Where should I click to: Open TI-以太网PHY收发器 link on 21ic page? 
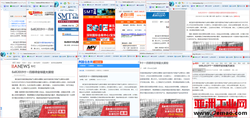(18, 21)
